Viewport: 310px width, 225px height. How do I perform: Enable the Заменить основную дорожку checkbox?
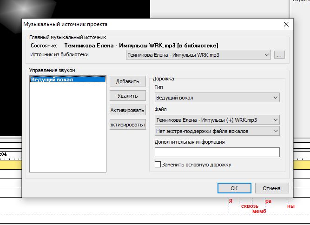[158, 165]
